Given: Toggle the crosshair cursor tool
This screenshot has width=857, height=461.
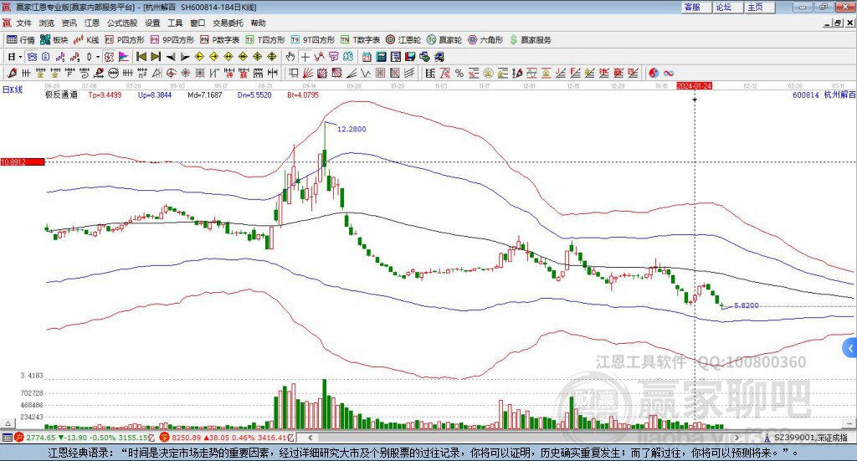Looking at the screenshot, I should (x=306, y=57).
